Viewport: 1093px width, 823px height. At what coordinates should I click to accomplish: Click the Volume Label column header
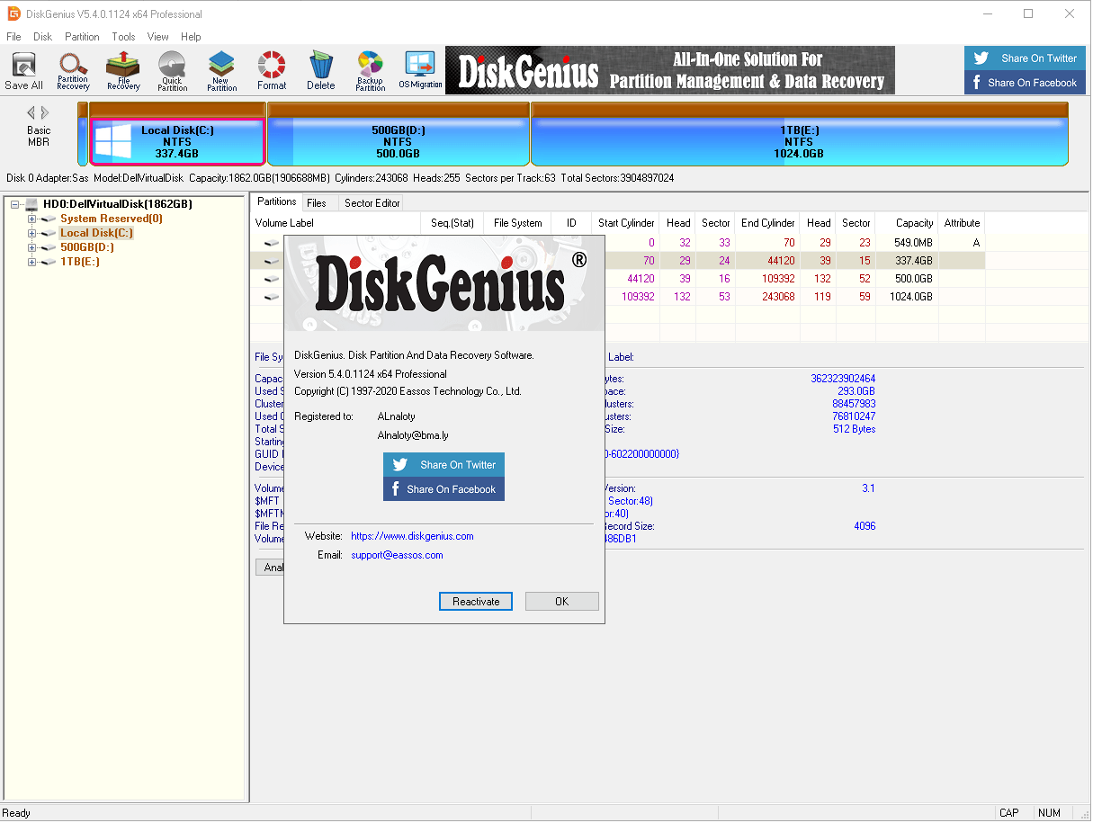(x=336, y=223)
